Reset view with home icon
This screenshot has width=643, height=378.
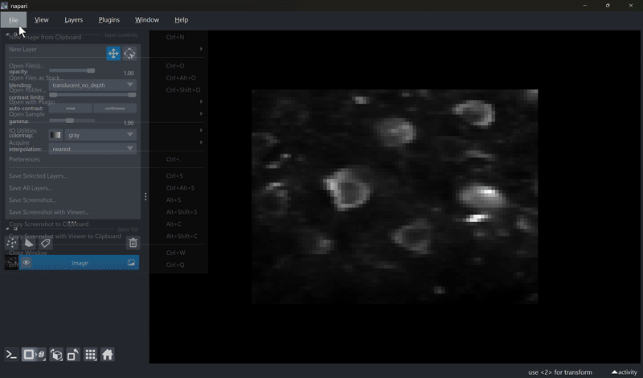click(x=108, y=355)
